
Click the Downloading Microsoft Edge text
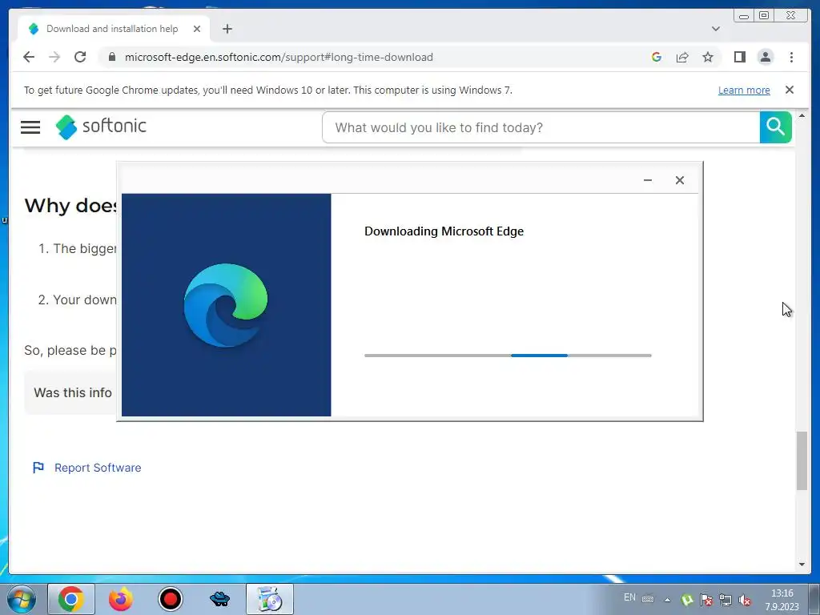click(444, 231)
